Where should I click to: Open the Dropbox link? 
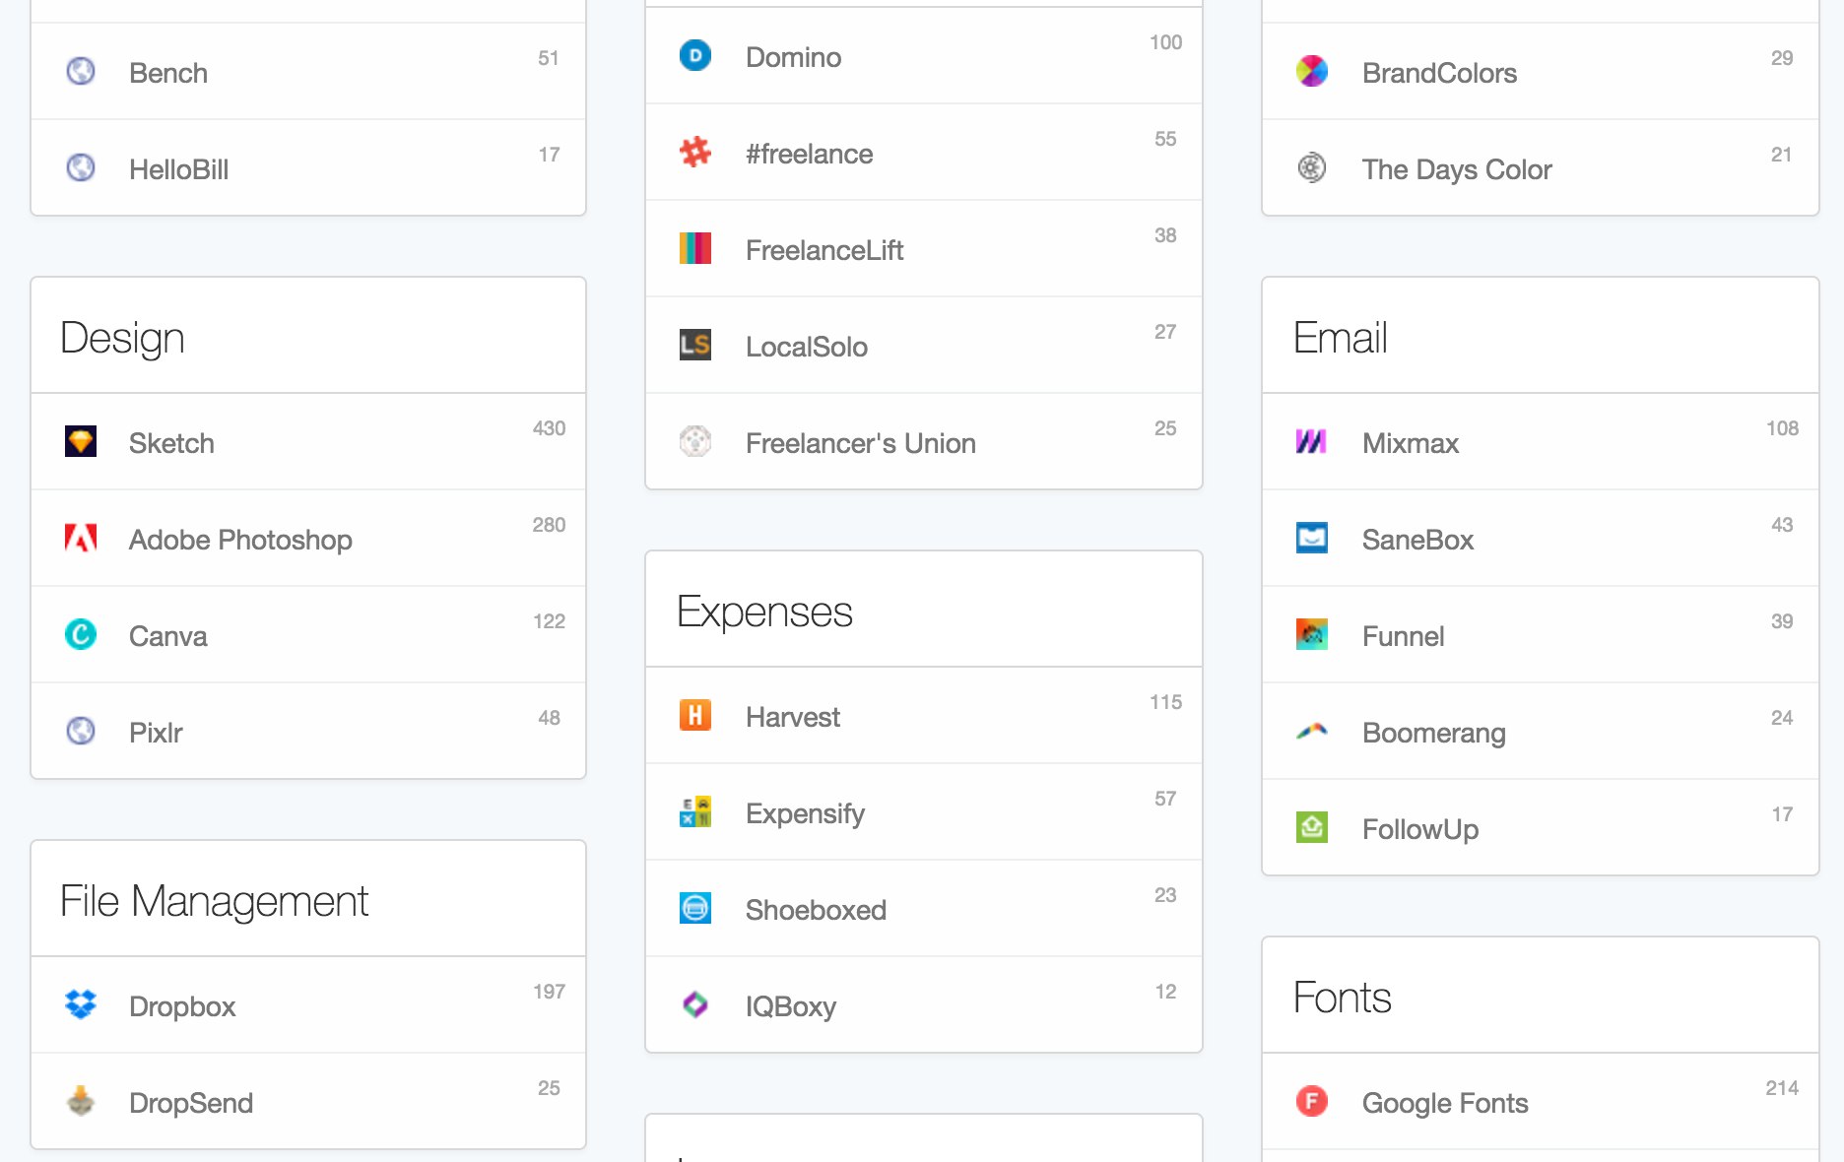182,1006
